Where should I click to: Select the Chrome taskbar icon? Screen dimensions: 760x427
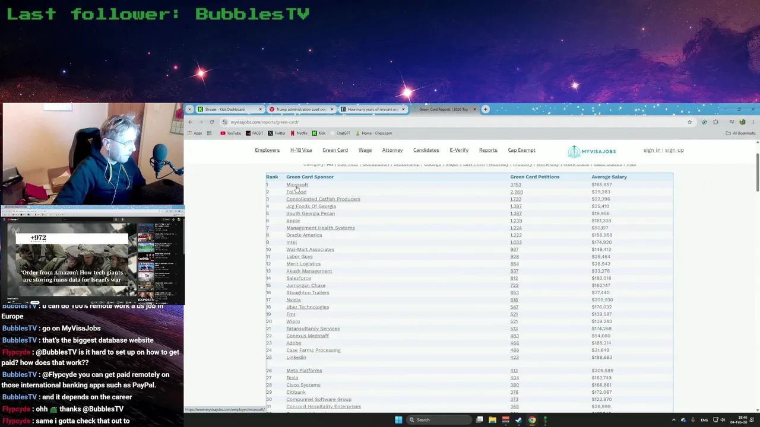[532, 420]
